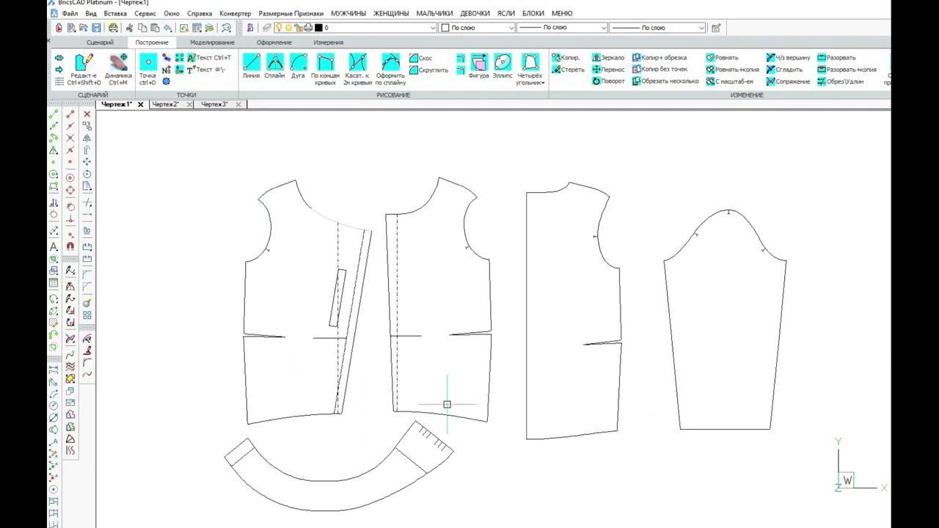Close the Чертеж1 drawing tab
The width and height of the screenshot is (939, 528).
pyautogui.click(x=141, y=105)
